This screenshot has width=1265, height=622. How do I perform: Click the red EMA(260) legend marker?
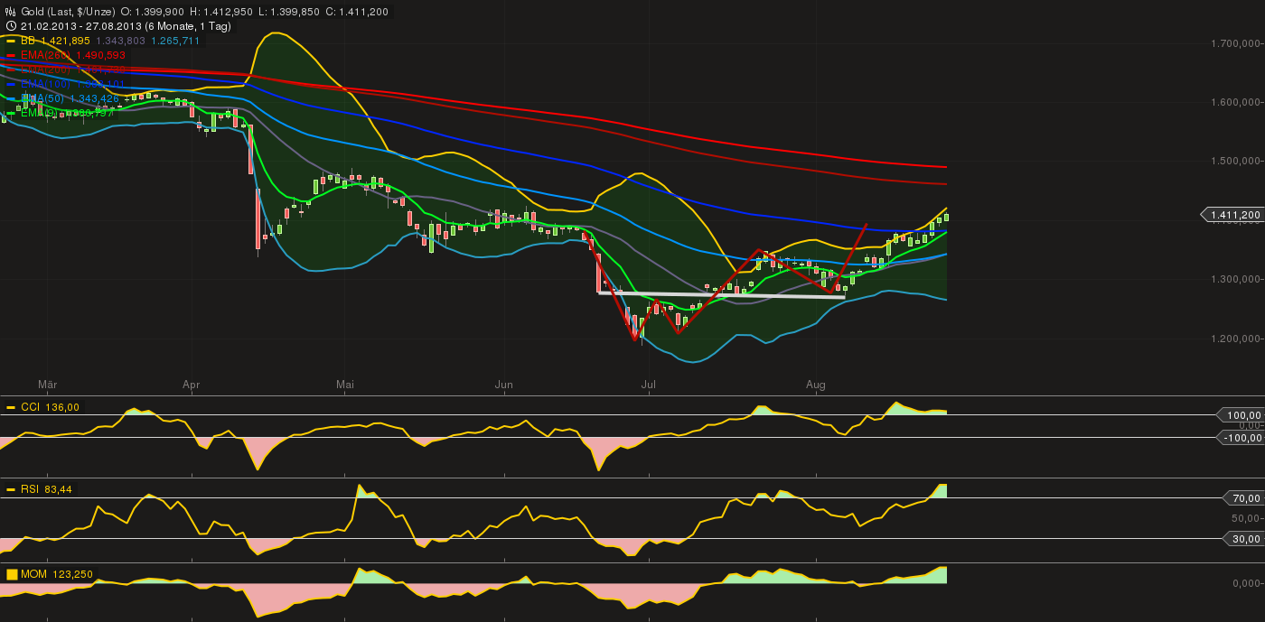[11, 54]
